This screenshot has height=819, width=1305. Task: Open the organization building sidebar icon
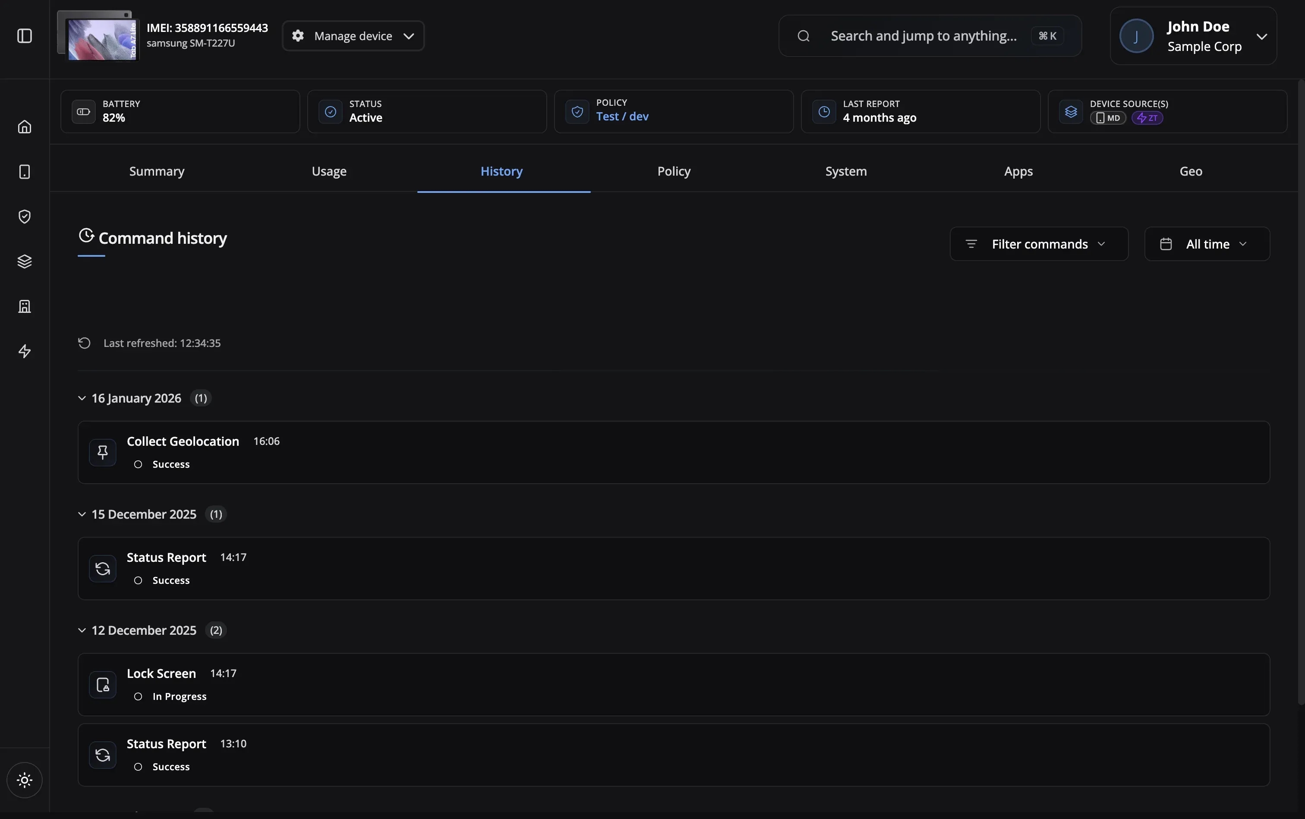24,306
